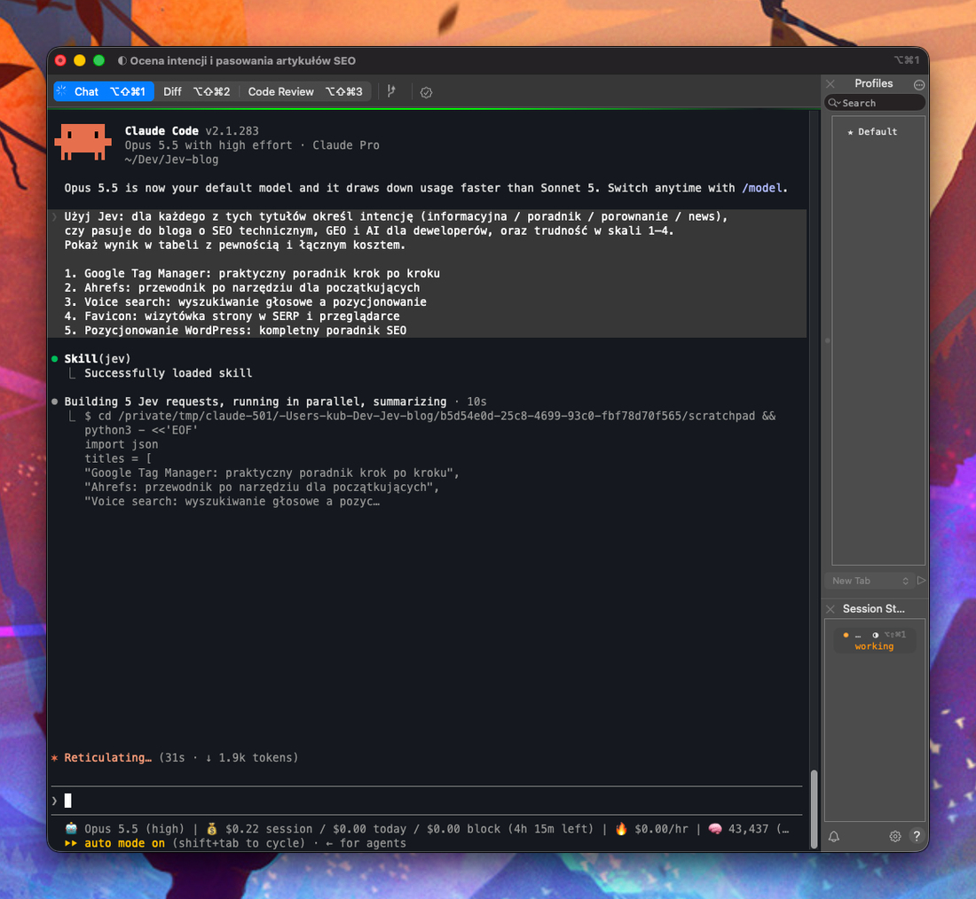Open notifications bell
This screenshot has height=899, width=976.
pos(834,836)
